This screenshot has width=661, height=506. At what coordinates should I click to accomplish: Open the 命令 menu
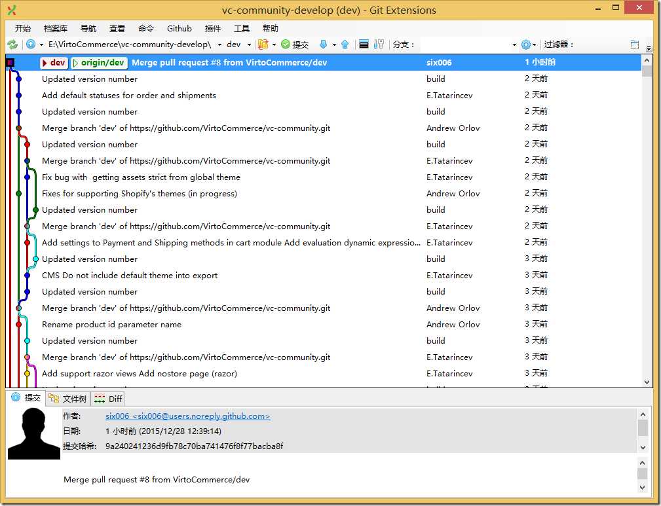[146, 28]
